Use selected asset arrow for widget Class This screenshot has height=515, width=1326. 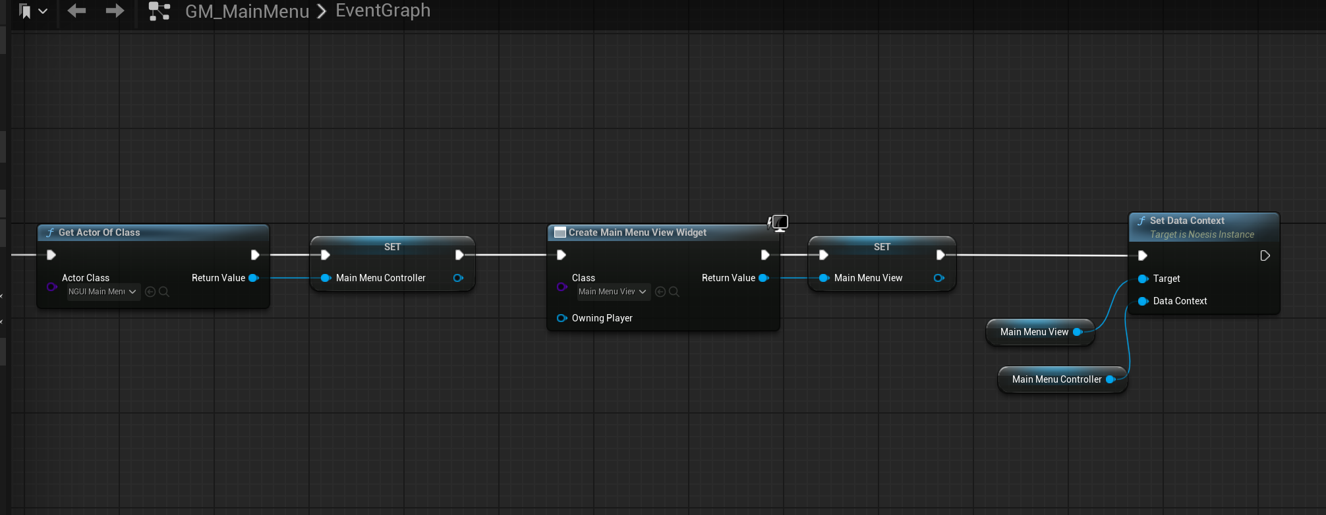pyautogui.click(x=660, y=292)
